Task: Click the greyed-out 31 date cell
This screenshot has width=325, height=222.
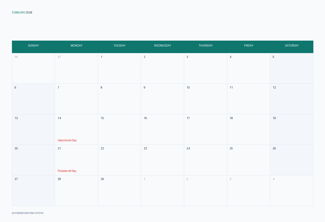Action: (x=76, y=68)
